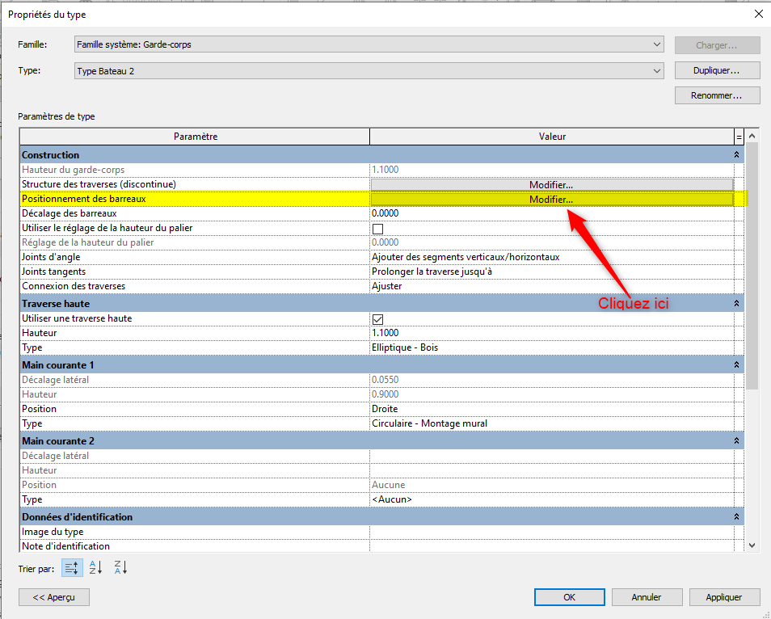Select 'Structure des traverses (discontinue)' label

(x=99, y=184)
